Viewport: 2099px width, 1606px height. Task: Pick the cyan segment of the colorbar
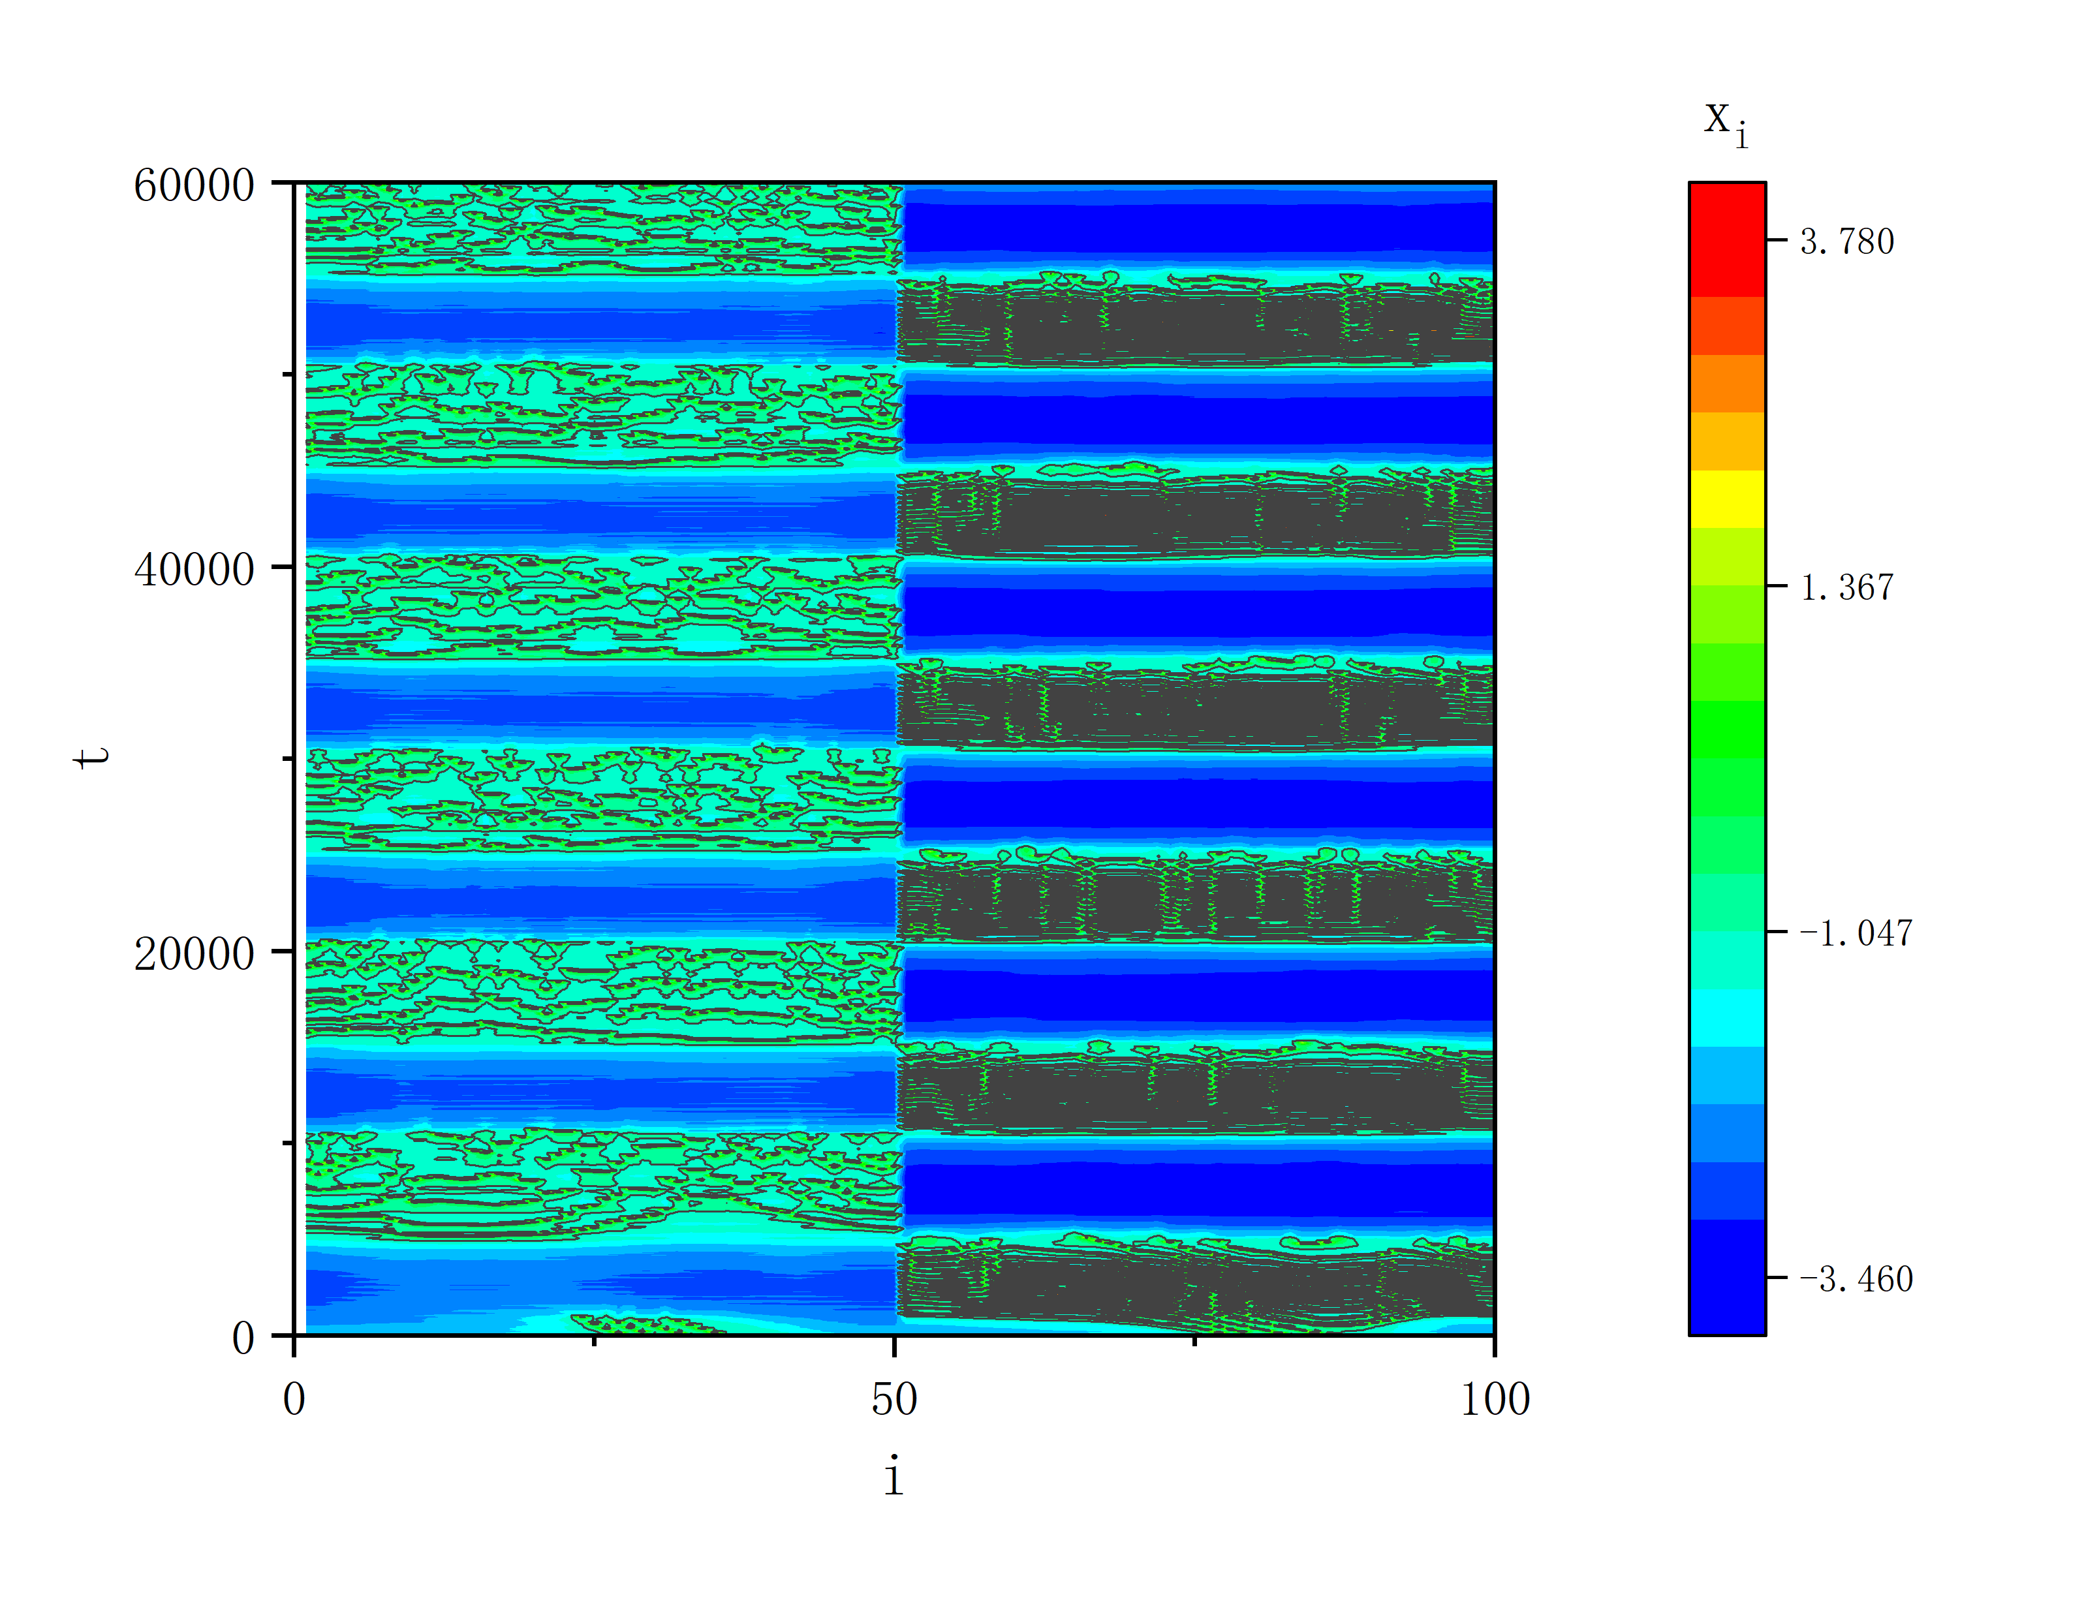1727,1018
